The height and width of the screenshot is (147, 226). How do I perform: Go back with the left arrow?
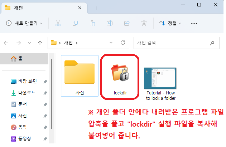(x=6, y=43)
